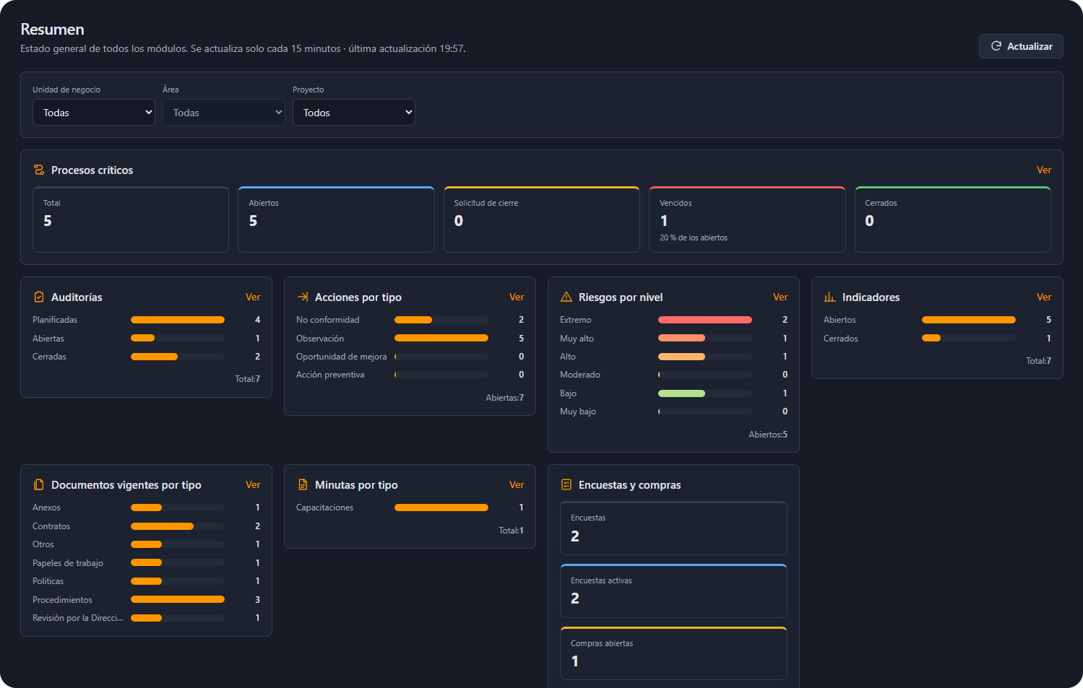Click the Resumen page heading
Image resolution: width=1083 pixels, height=688 pixels.
coord(52,30)
